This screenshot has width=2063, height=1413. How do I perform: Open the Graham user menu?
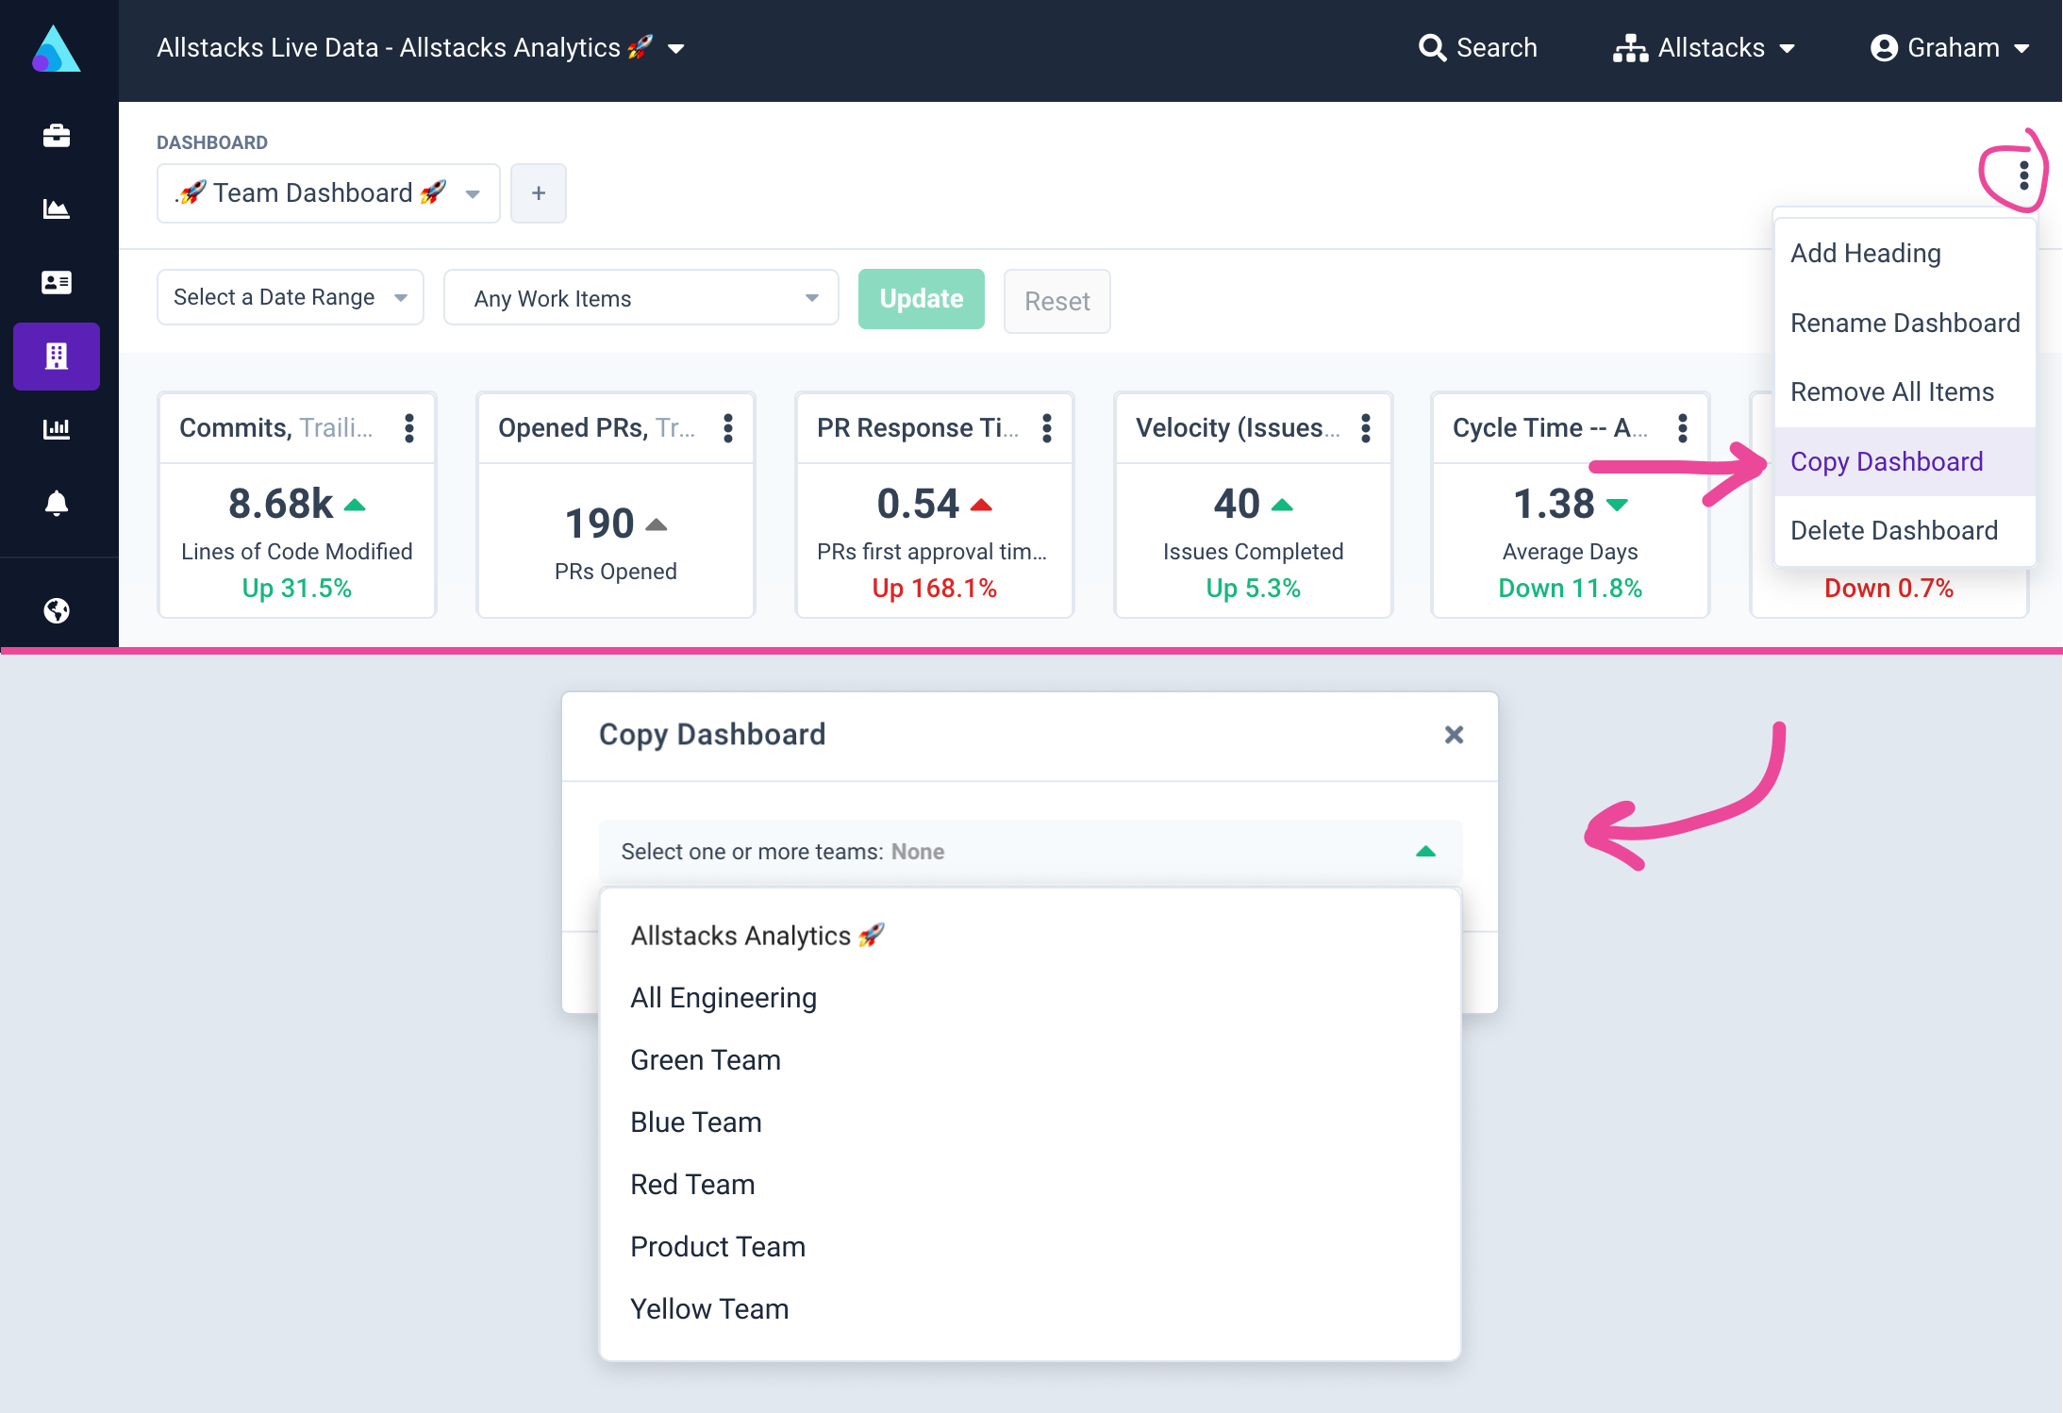(x=1950, y=47)
